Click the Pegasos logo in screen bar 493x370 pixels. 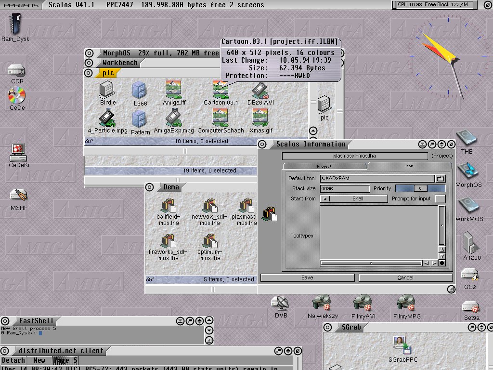[21, 5]
